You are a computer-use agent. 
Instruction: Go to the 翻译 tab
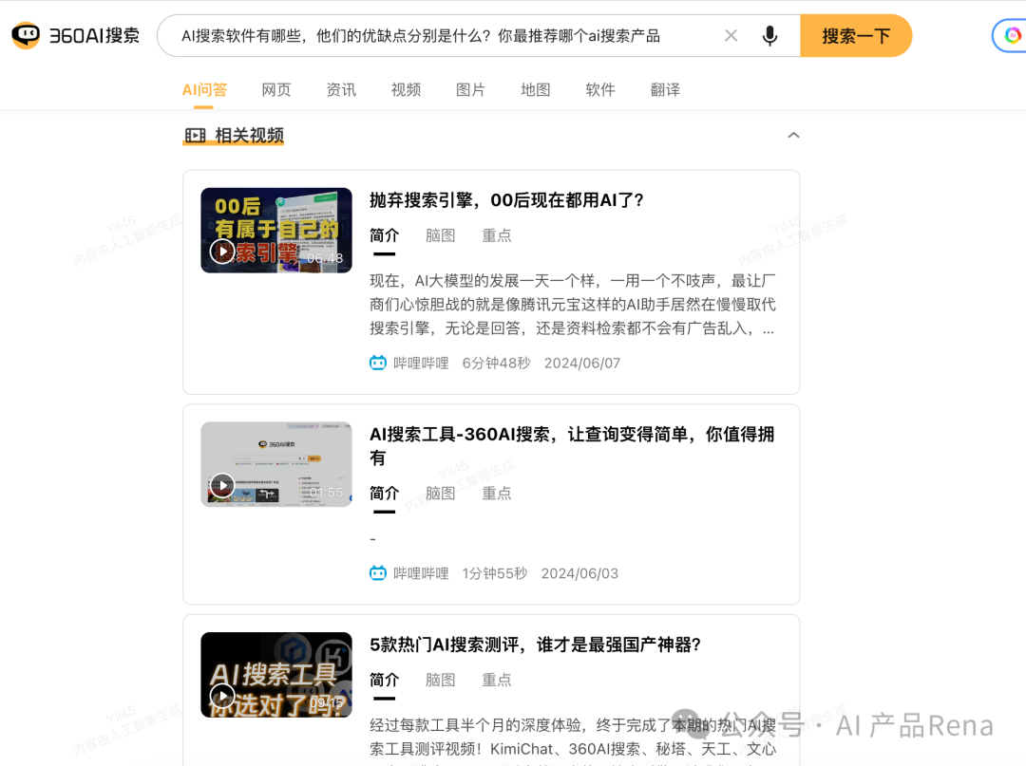pos(665,89)
